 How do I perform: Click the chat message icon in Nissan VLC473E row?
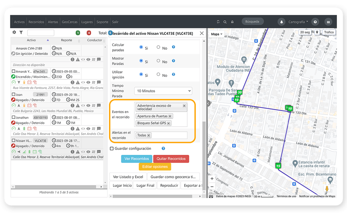[99, 152]
